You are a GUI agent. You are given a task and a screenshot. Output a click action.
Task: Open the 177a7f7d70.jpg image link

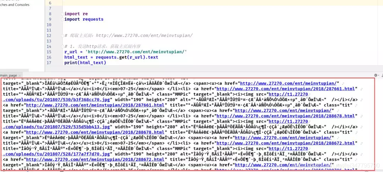[x=57, y=154]
